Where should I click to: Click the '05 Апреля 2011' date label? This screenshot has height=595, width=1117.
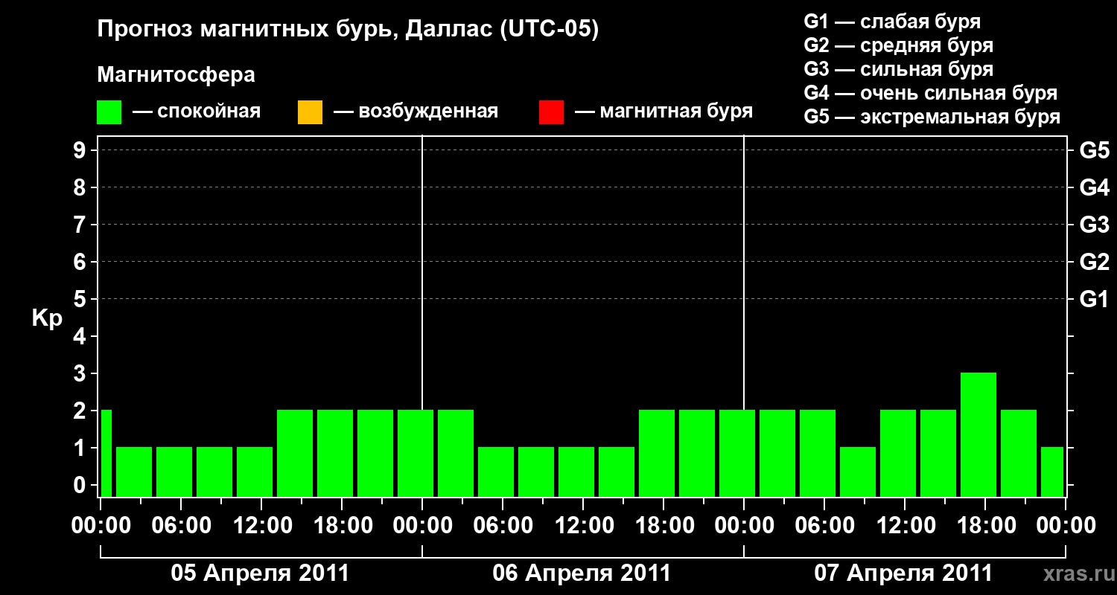[x=260, y=573]
